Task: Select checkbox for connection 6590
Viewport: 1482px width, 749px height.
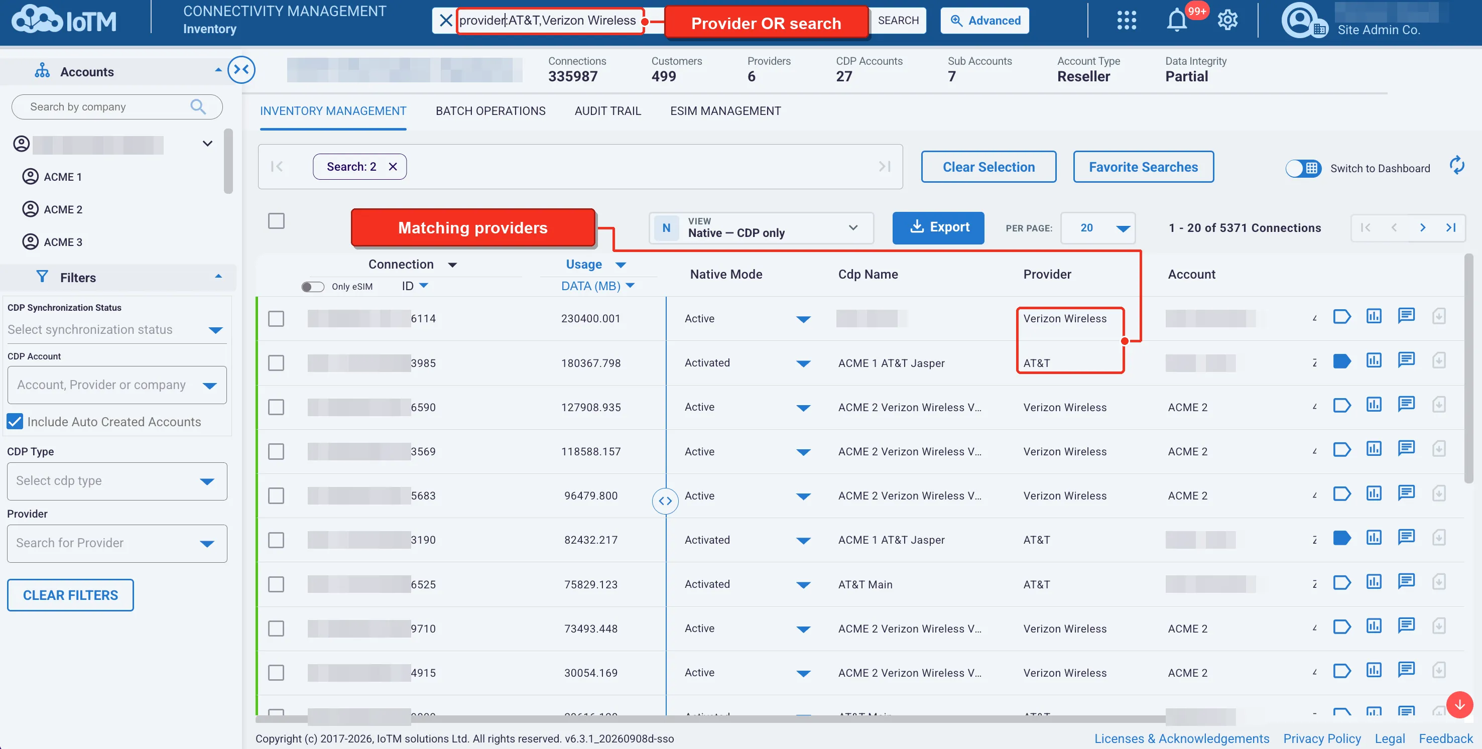Action: [x=276, y=407]
